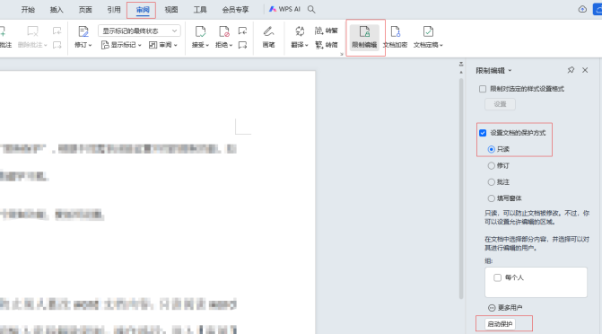The width and height of the screenshot is (602, 334).
Task: Expand the Finalize Document (文档定稿) dropdown
Action: click(428, 45)
